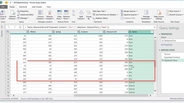Expand the Queries pane
Viewport: 184px width, 103px height.
click(x=2, y=27)
